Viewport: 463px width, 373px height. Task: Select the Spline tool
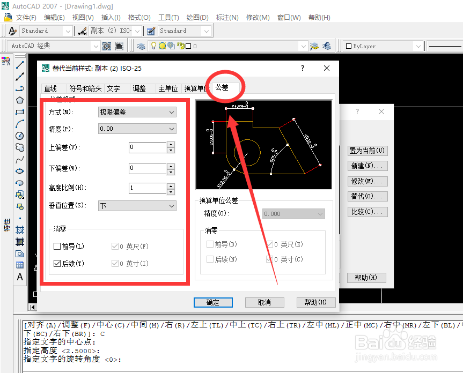click(20, 160)
